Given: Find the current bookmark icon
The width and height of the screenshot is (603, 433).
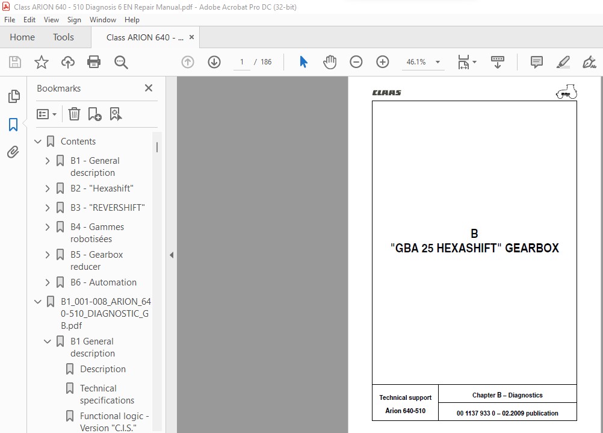Looking at the screenshot, I should tap(116, 114).
